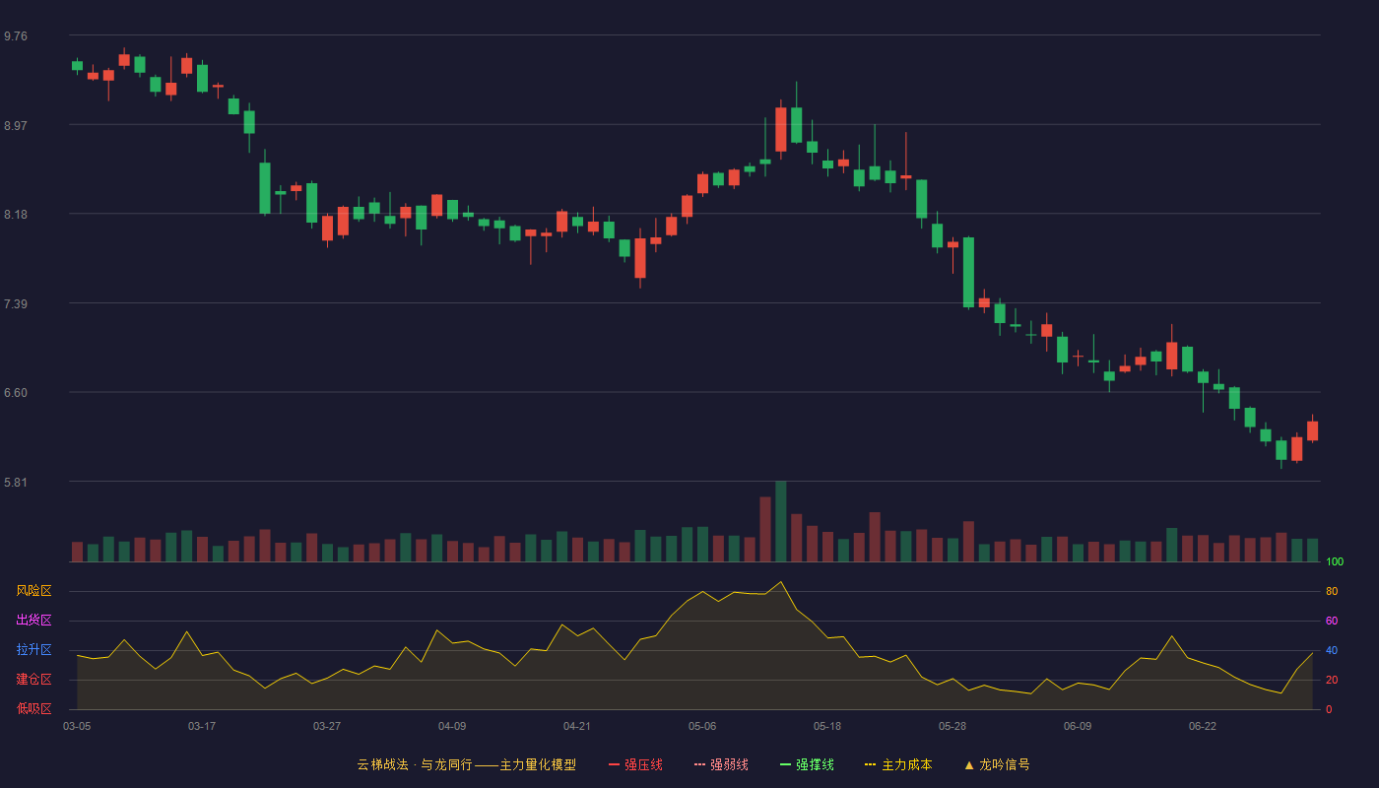Viewport: 1379px width, 788px height.
Task: Click the orange 80 indicator scale value
Action: pos(1332,591)
